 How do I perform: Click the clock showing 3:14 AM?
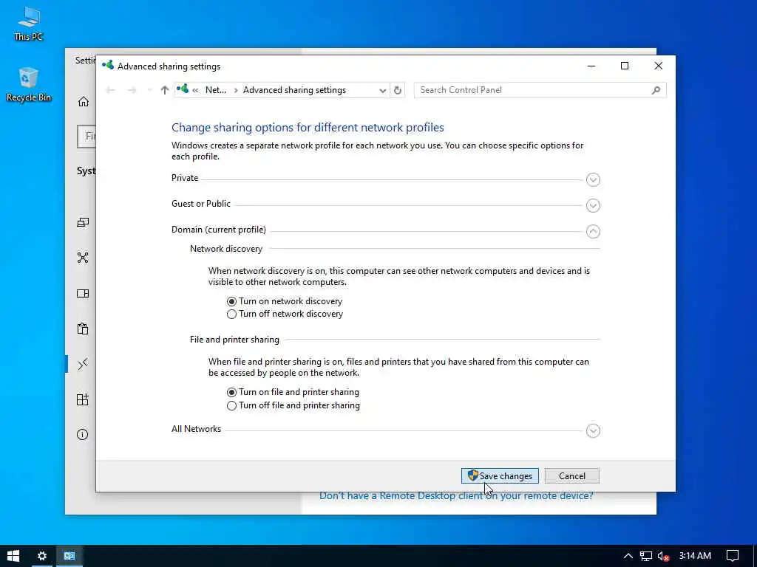point(695,556)
